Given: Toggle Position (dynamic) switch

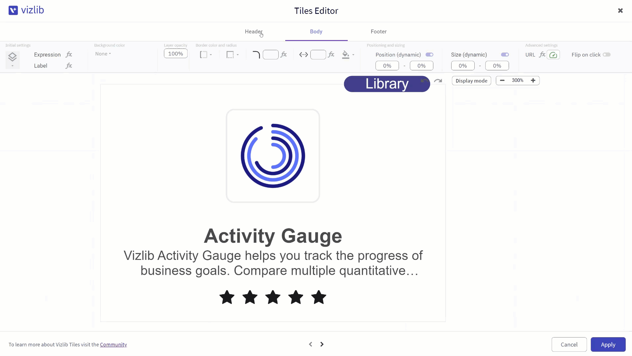Looking at the screenshot, I should pos(429,54).
